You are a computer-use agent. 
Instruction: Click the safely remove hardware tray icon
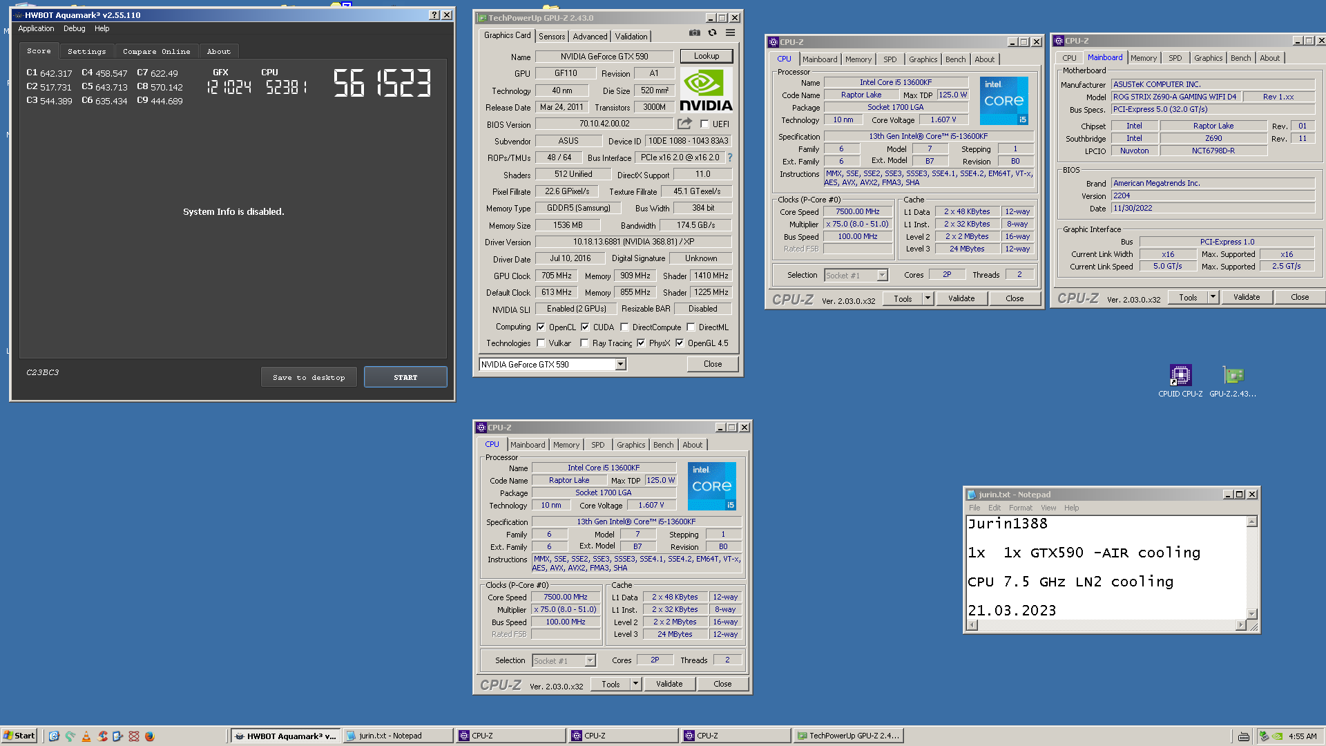click(1264, 736)
